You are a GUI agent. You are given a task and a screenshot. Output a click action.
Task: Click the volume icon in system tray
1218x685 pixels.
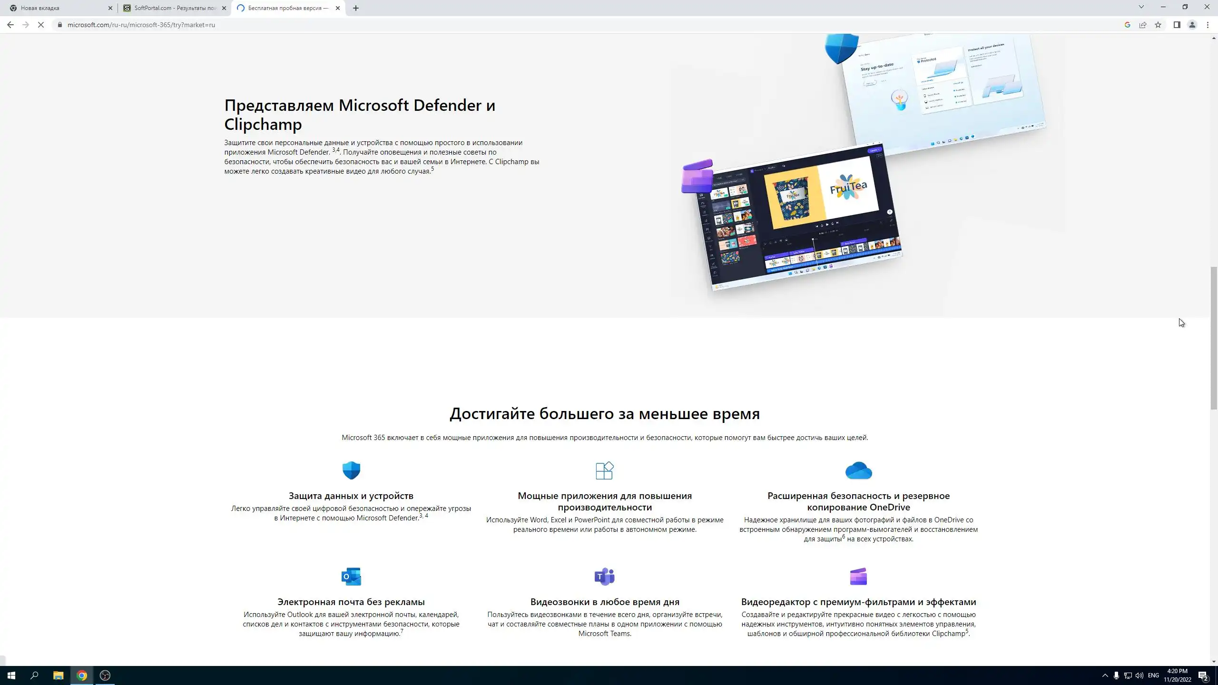click(1139, 675)
